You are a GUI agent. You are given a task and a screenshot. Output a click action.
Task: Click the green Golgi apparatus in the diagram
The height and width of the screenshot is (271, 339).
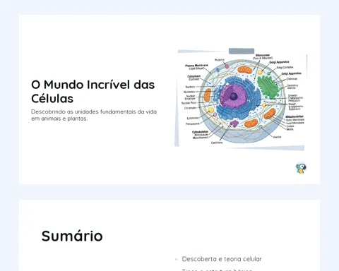point(268,87)
